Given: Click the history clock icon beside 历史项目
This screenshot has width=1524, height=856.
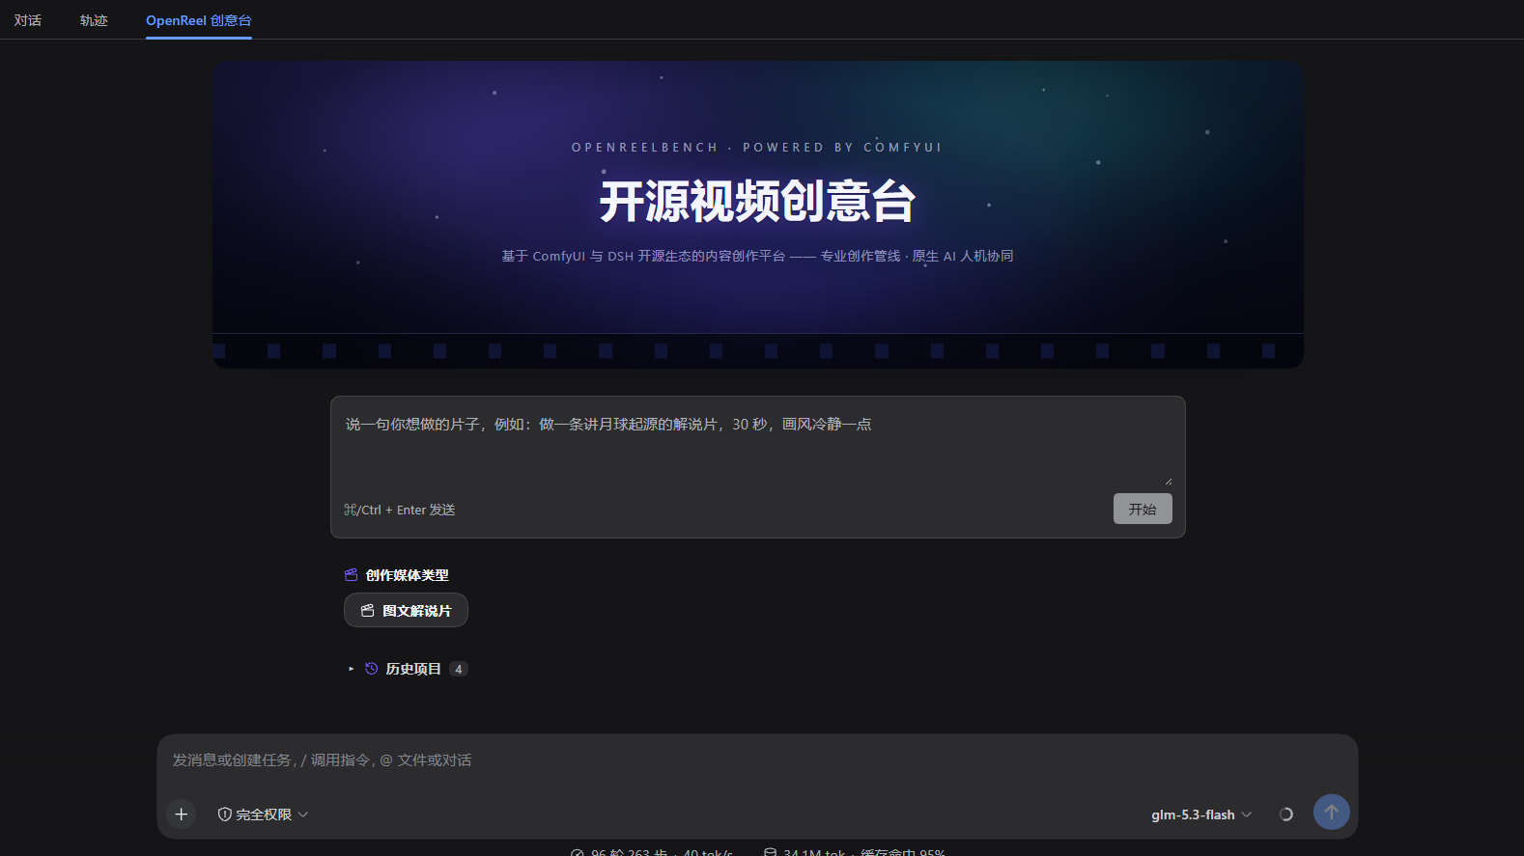Looking at the screenshot, I should pos(372,669).
